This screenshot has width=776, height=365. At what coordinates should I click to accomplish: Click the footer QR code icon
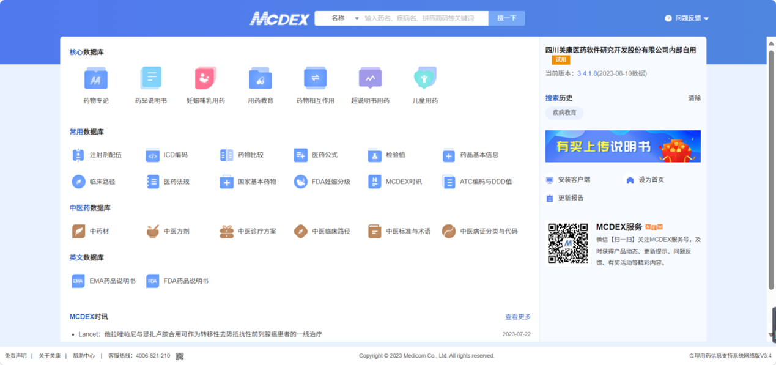180,356
